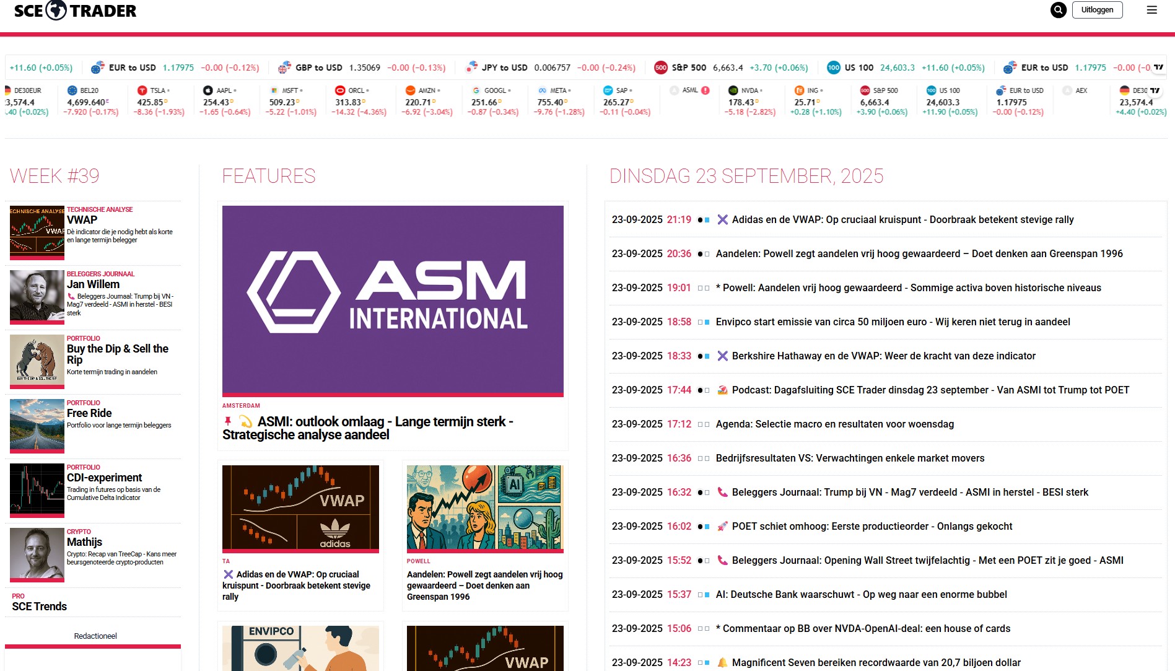The height and width of the screenshot is (671, 1175).
Task: Click the AMSTERDAM category label
Action: [x=241, y=406]
